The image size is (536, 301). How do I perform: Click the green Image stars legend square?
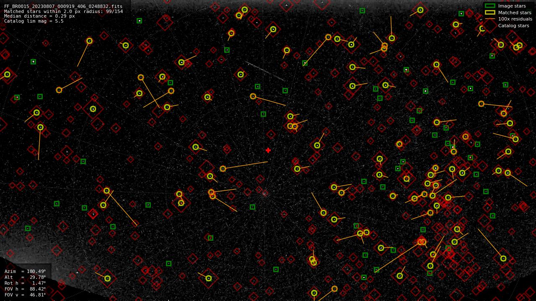pyautogui.click(x=490, y=6)
